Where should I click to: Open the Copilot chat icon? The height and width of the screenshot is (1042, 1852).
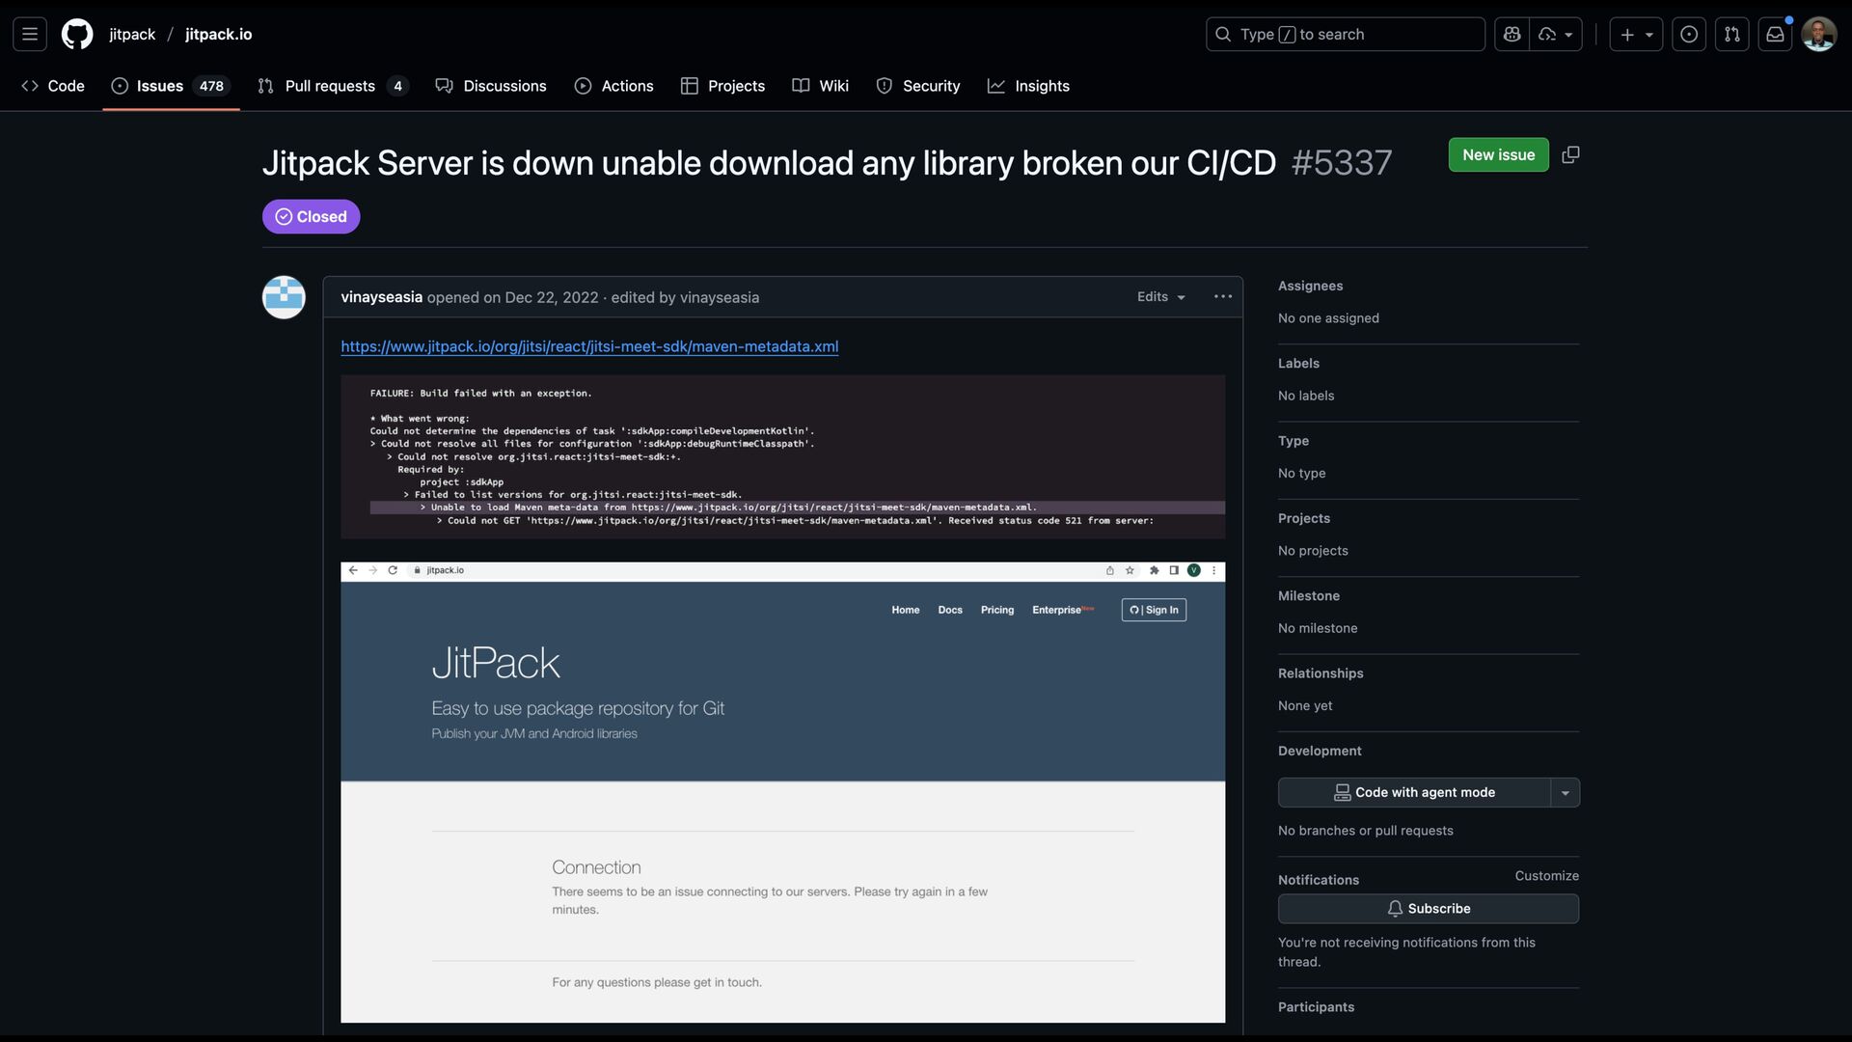tap(1512, 34)
